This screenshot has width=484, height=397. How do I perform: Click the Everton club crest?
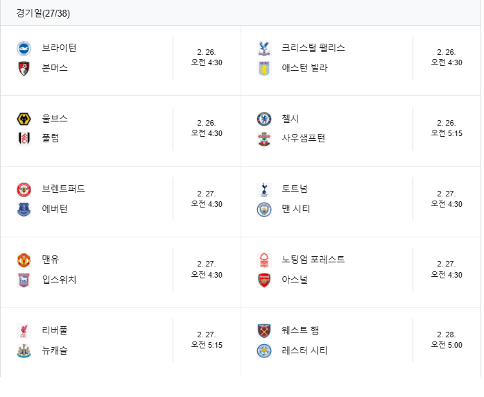(x=24, y=210)
